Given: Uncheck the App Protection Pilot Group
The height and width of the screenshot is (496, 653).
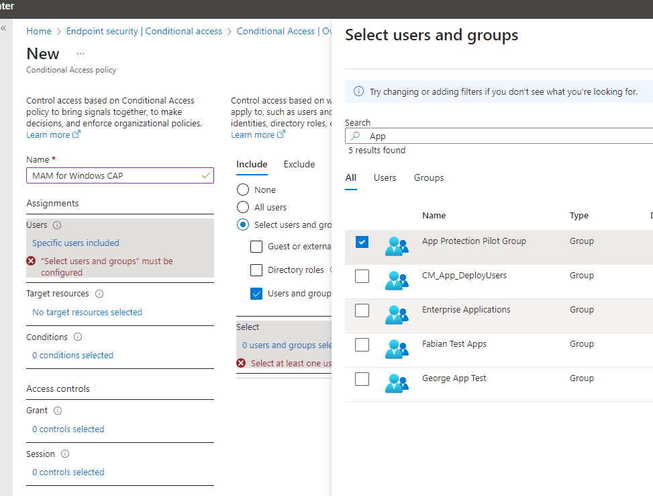Looking at the screenshot, I should (362, 241).
